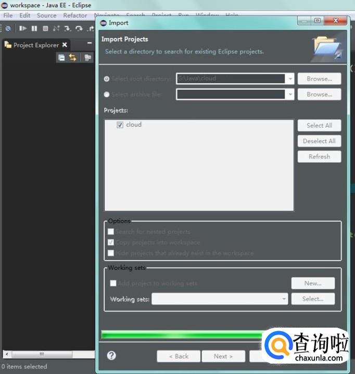Expand the root directory path dropdown arrow

pyautogui.click(x=290, y=79)
